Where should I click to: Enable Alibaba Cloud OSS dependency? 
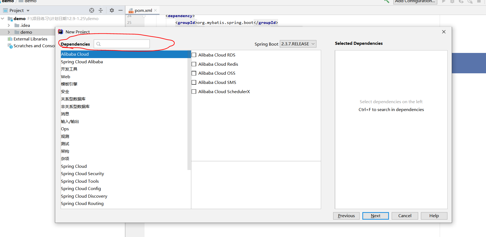point(194,73)
